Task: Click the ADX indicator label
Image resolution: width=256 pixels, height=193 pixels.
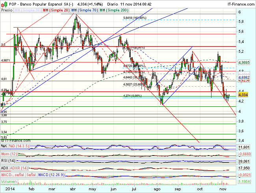Action: (x=5, y=168)
